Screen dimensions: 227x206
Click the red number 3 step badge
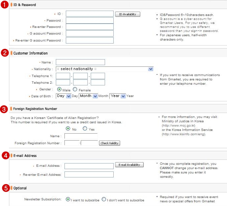click(x=4, y=109)
